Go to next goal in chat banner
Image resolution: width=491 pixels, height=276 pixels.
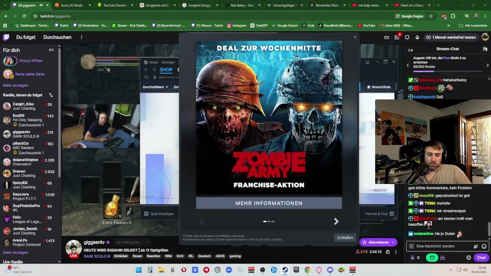(x=488, y=65)
